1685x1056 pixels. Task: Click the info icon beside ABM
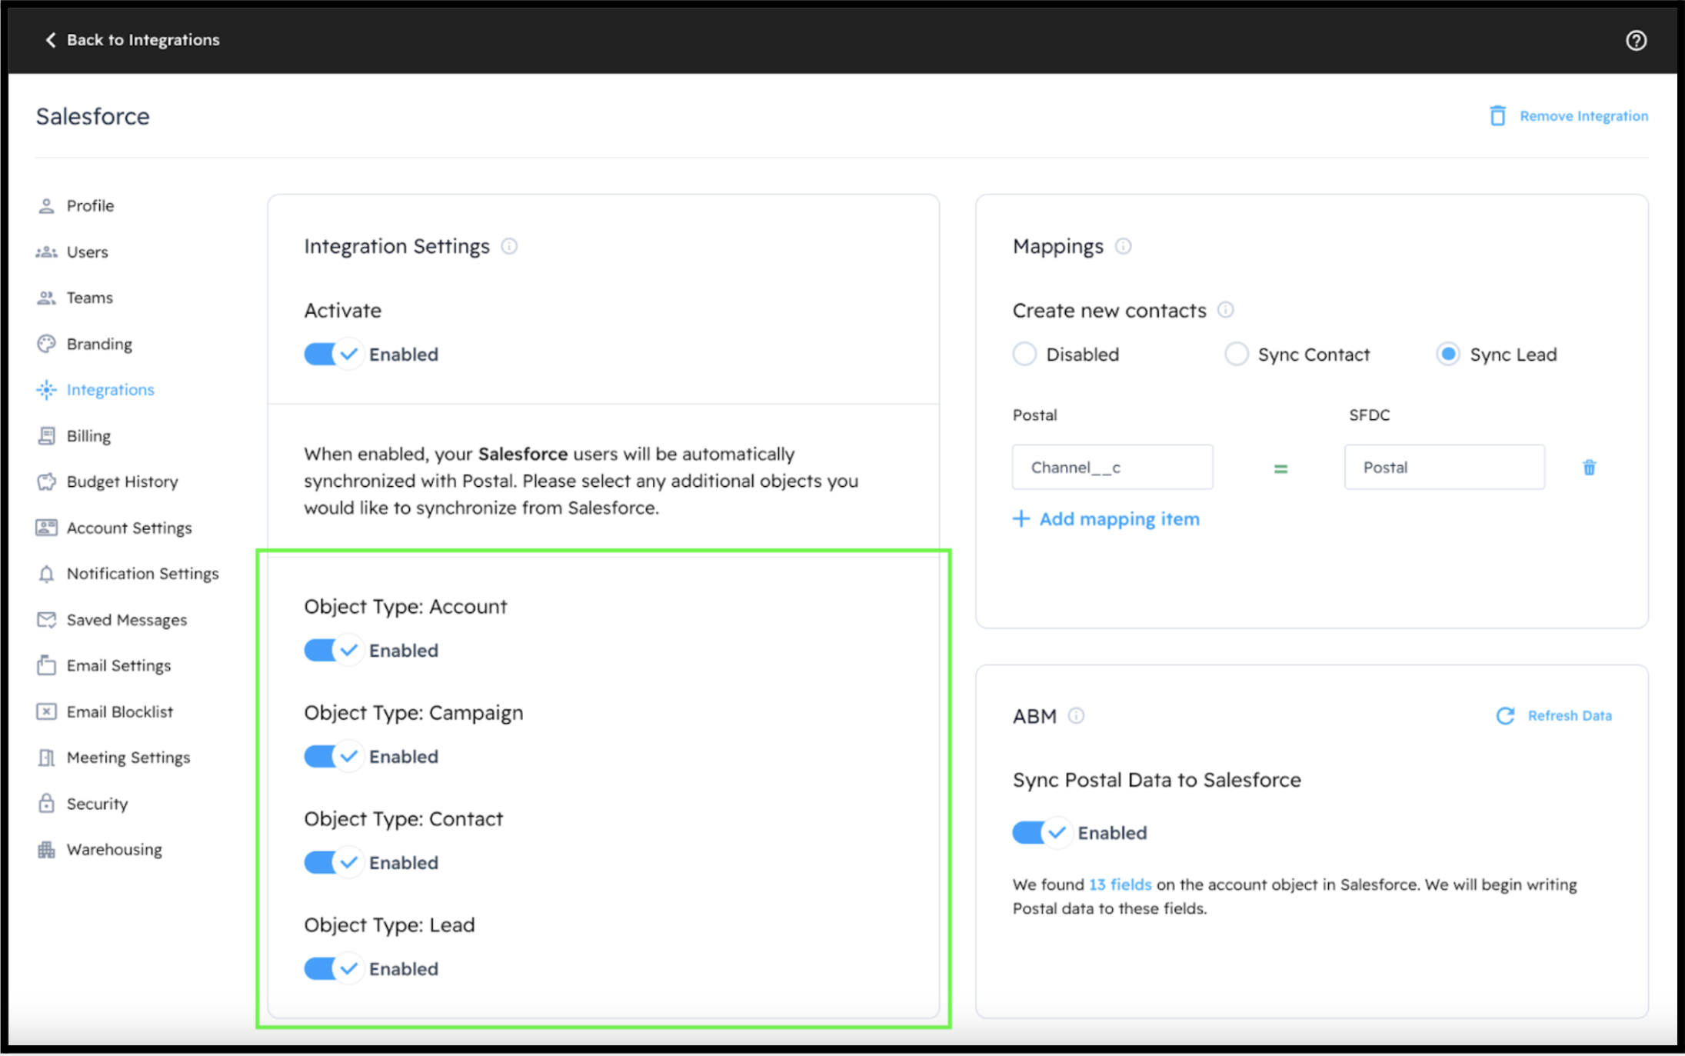[x=1076, y=716]
